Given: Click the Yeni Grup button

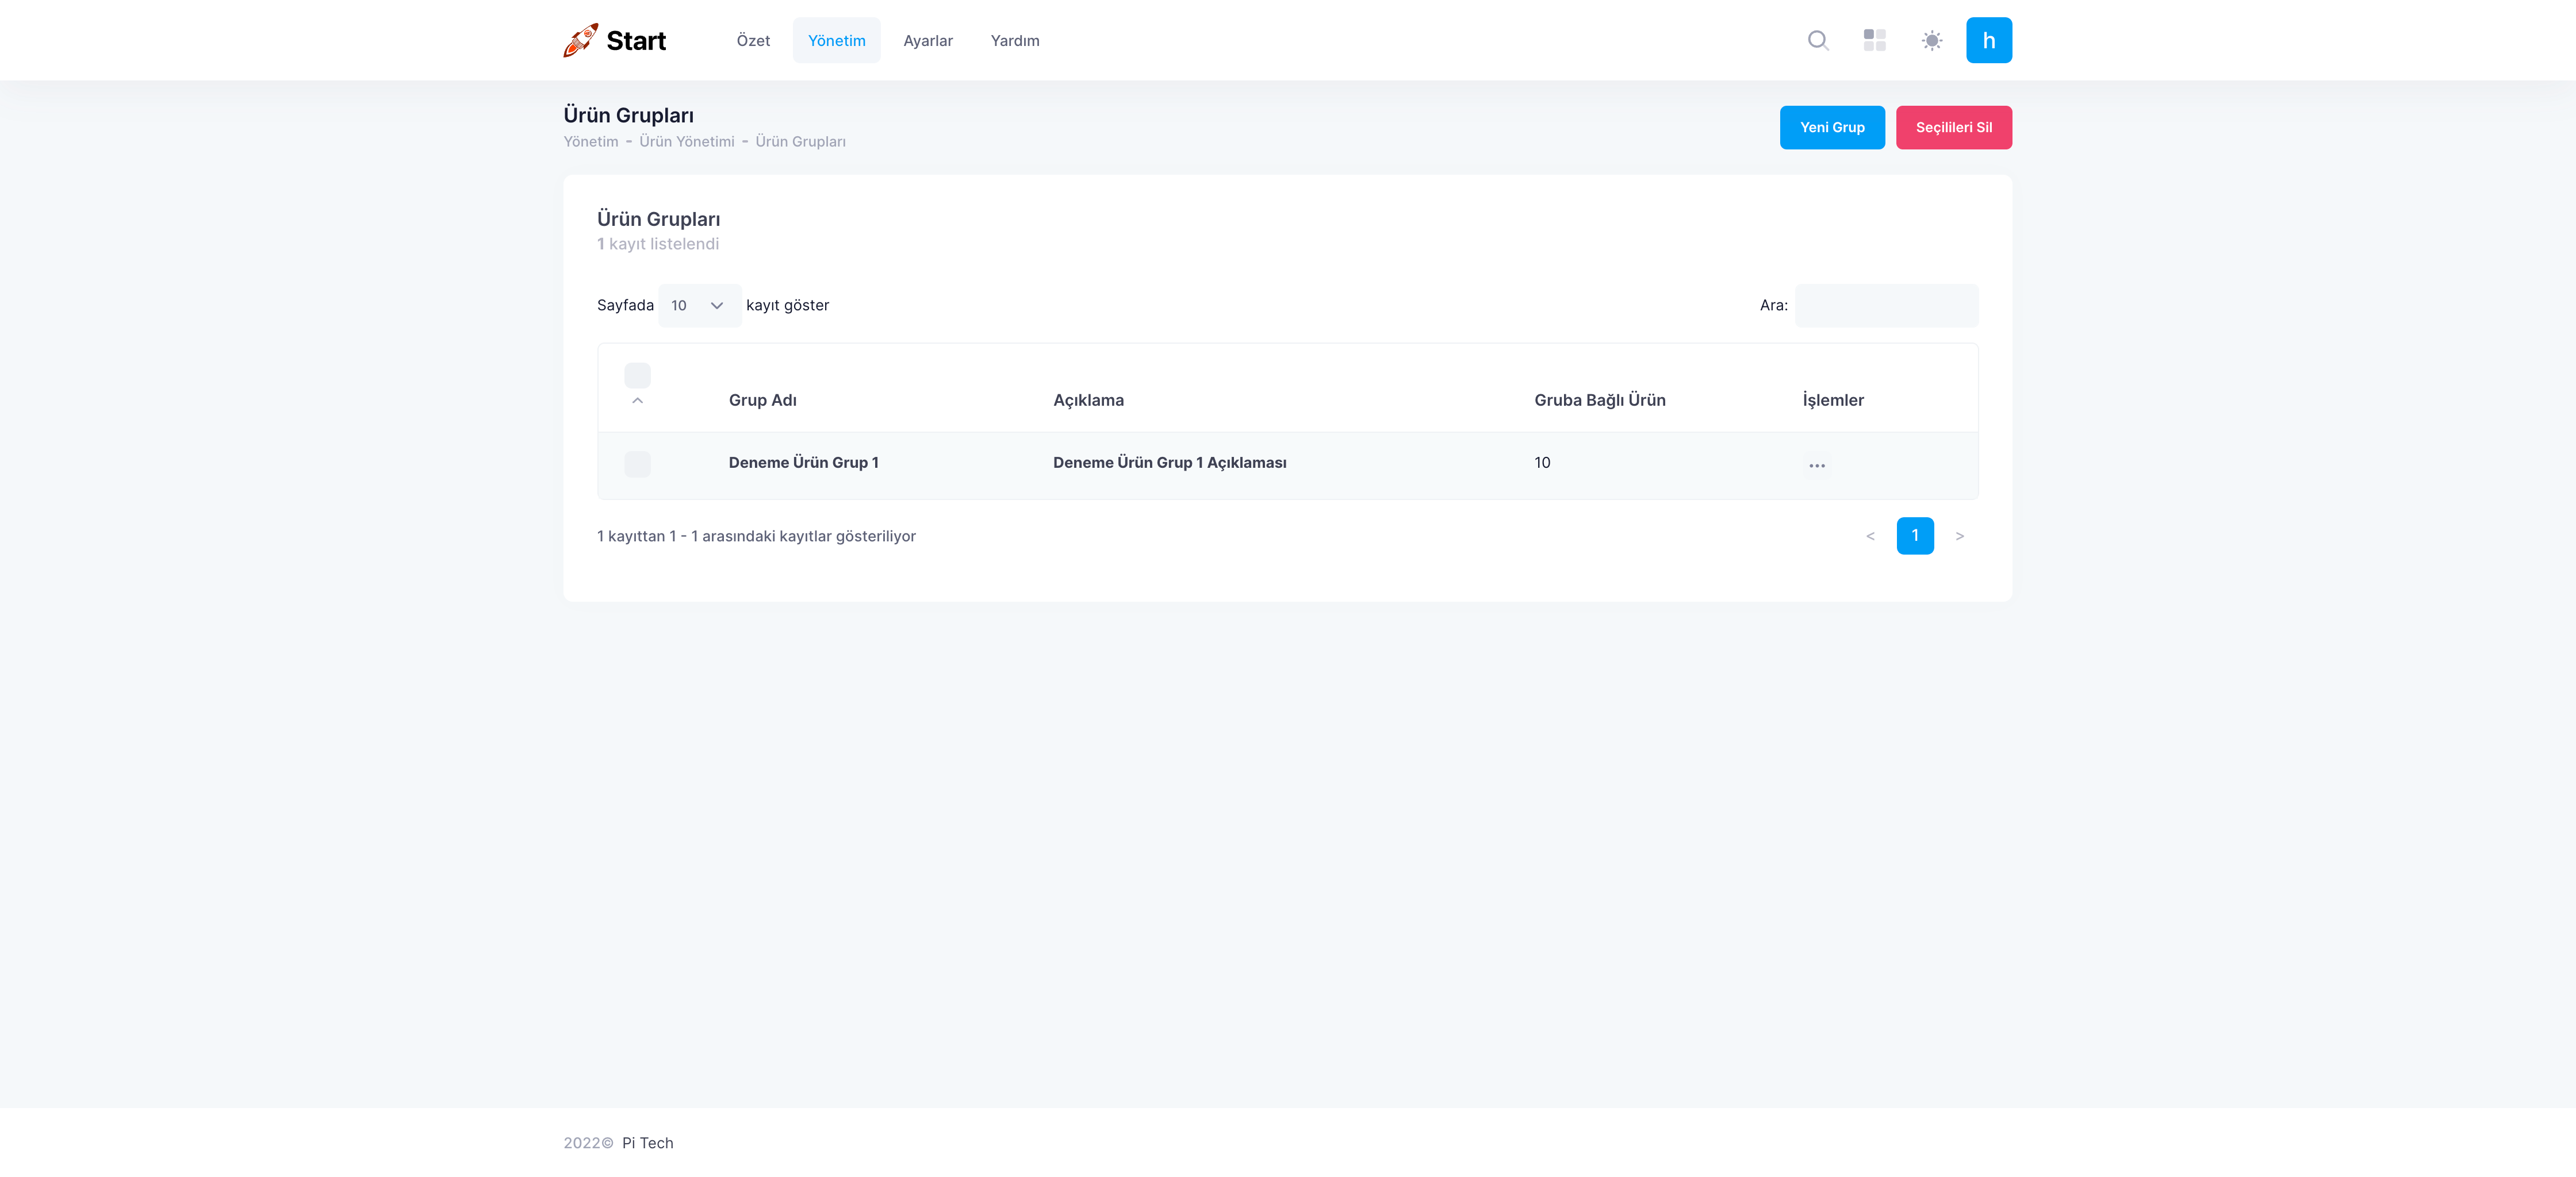Looking at the screenshot, I should [x=1831, y=127].
